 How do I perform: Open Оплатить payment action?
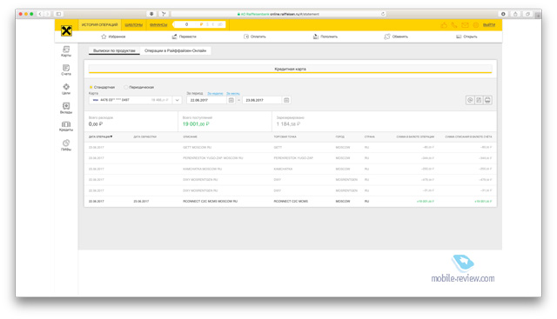[x=254, y=37]
